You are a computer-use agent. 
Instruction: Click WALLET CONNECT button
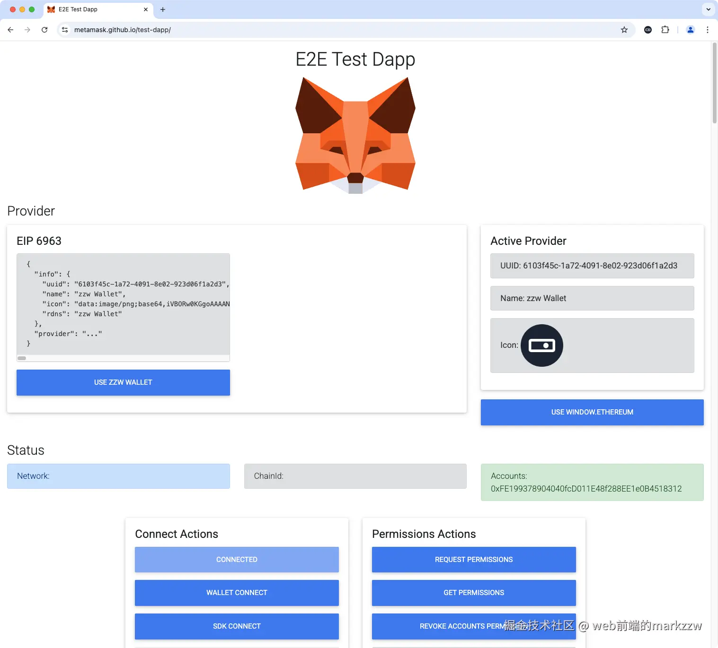237,593
